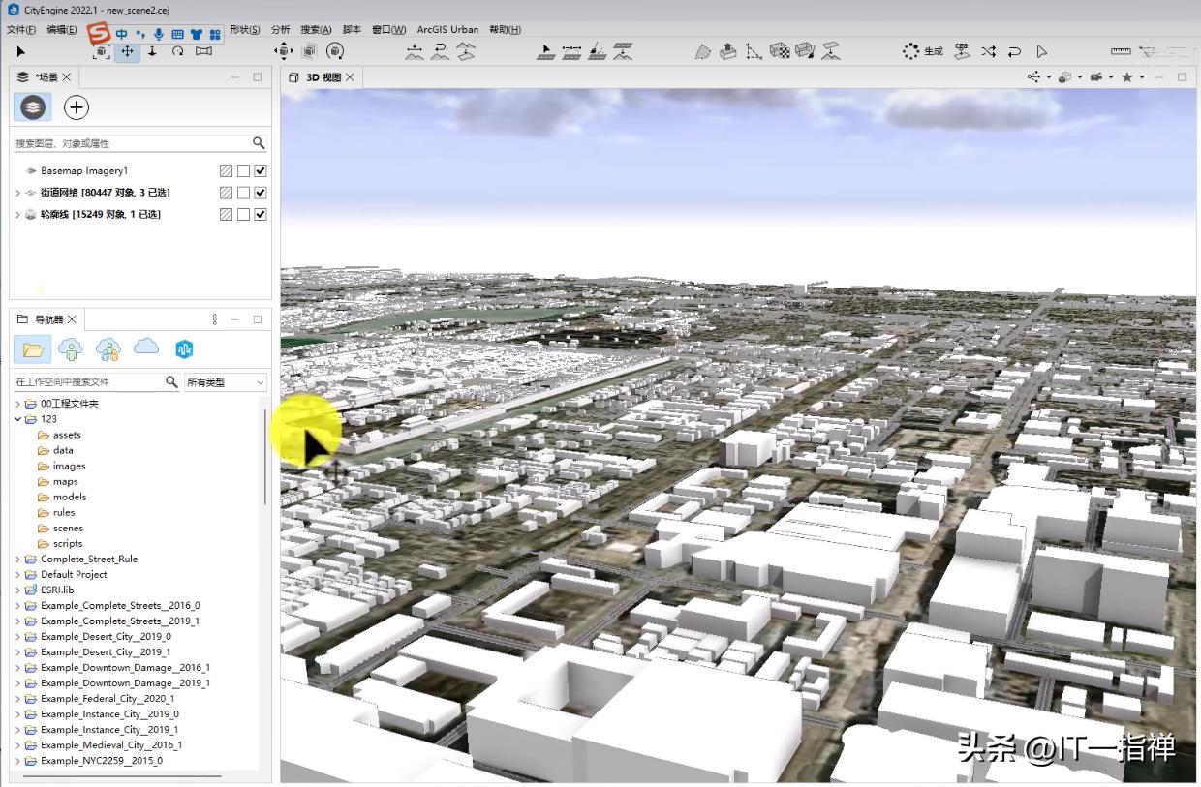The image size is (1201, 787).
Task: Click the plus button to add a layer
Action: point(76,107)
